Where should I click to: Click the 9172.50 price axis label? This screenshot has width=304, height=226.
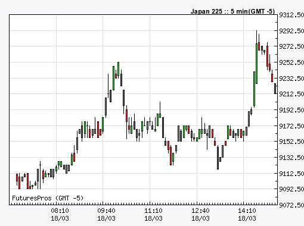click(x=291, y=126)
